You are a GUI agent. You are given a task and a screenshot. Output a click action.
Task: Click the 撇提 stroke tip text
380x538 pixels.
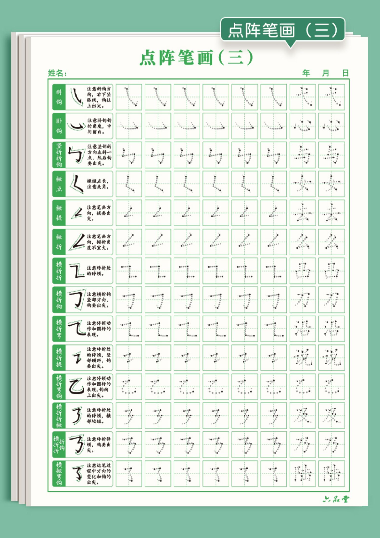click(x=99, y=213)
